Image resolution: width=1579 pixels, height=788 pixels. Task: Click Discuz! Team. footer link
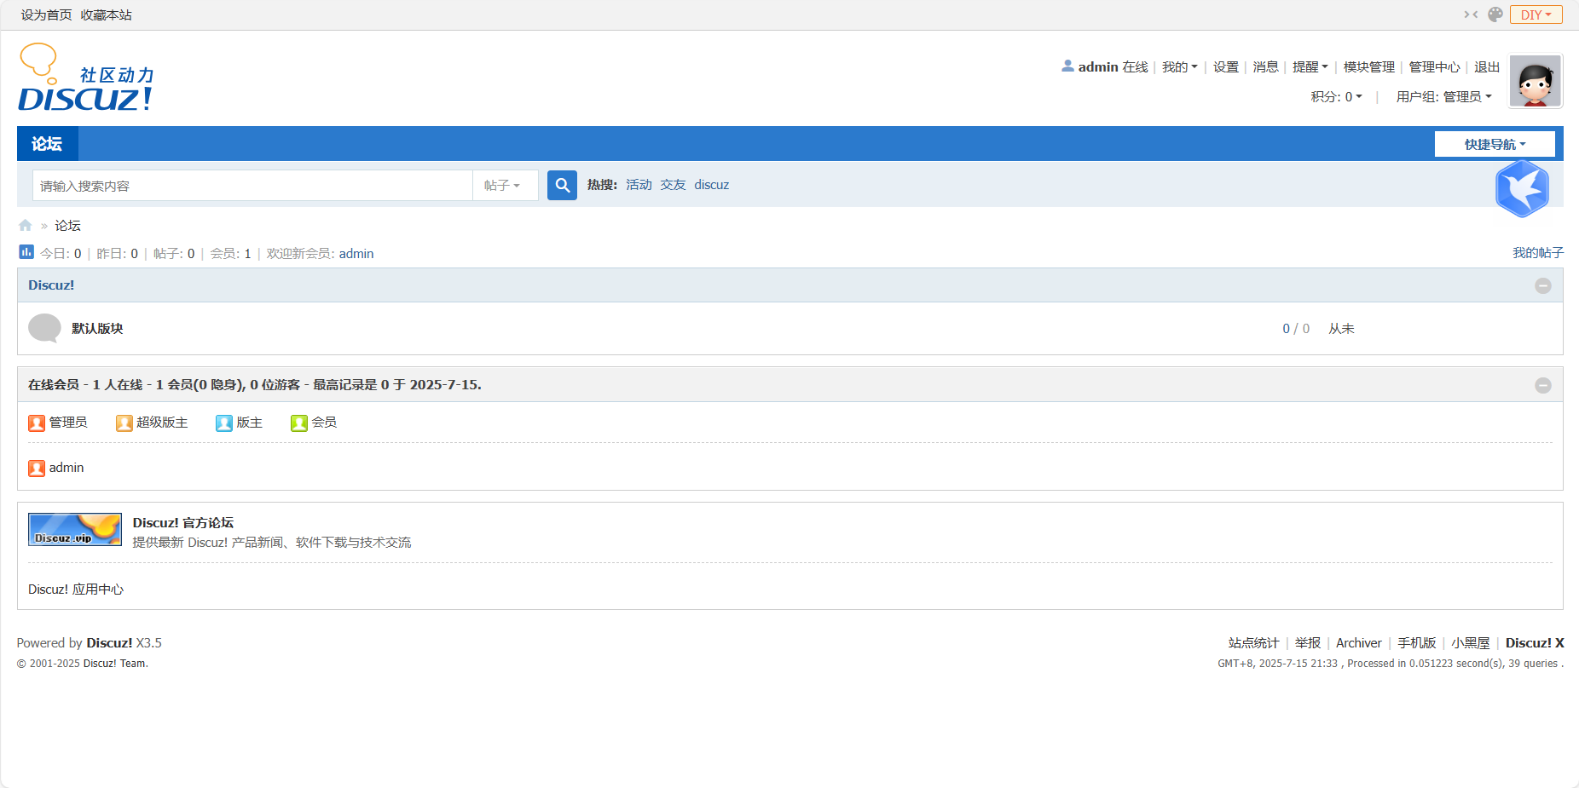coord(115,664)
